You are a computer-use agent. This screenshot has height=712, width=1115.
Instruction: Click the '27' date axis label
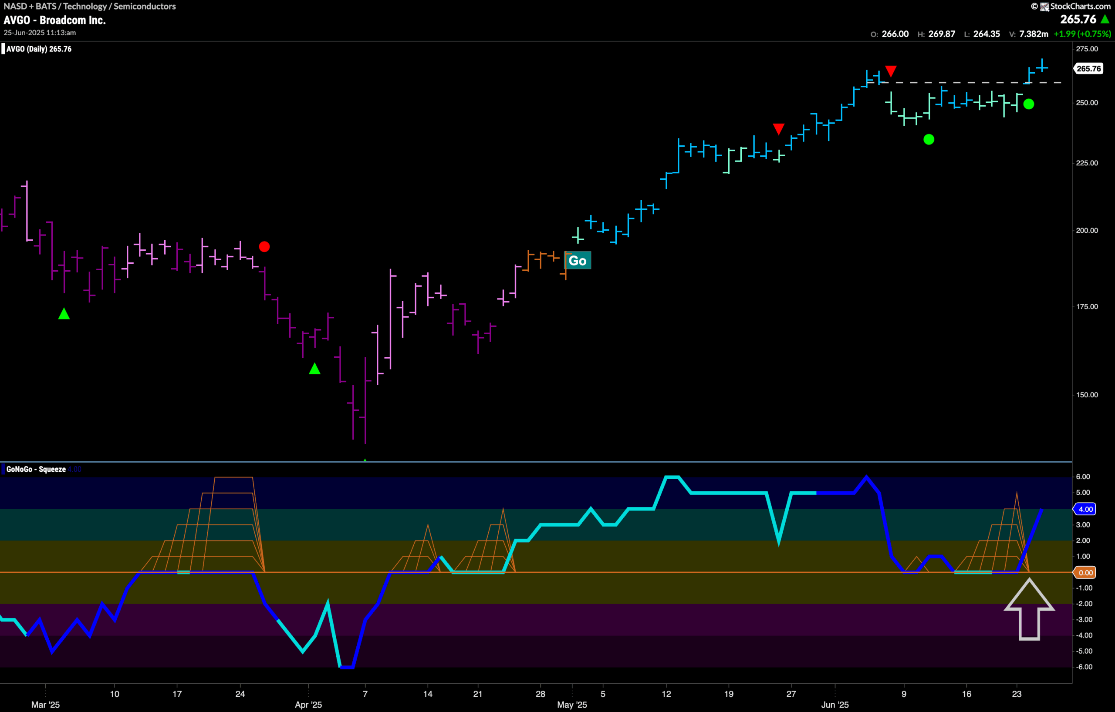click(791, 694)
